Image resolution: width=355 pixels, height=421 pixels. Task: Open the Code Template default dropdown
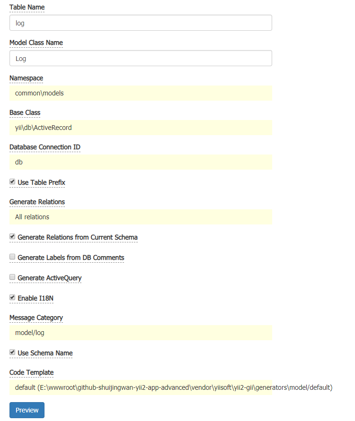pos(141,388)
